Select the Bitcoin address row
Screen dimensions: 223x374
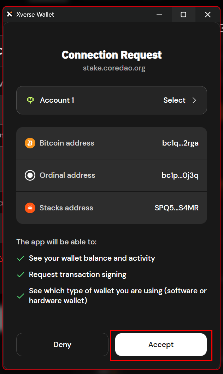(x=112, y=143)
